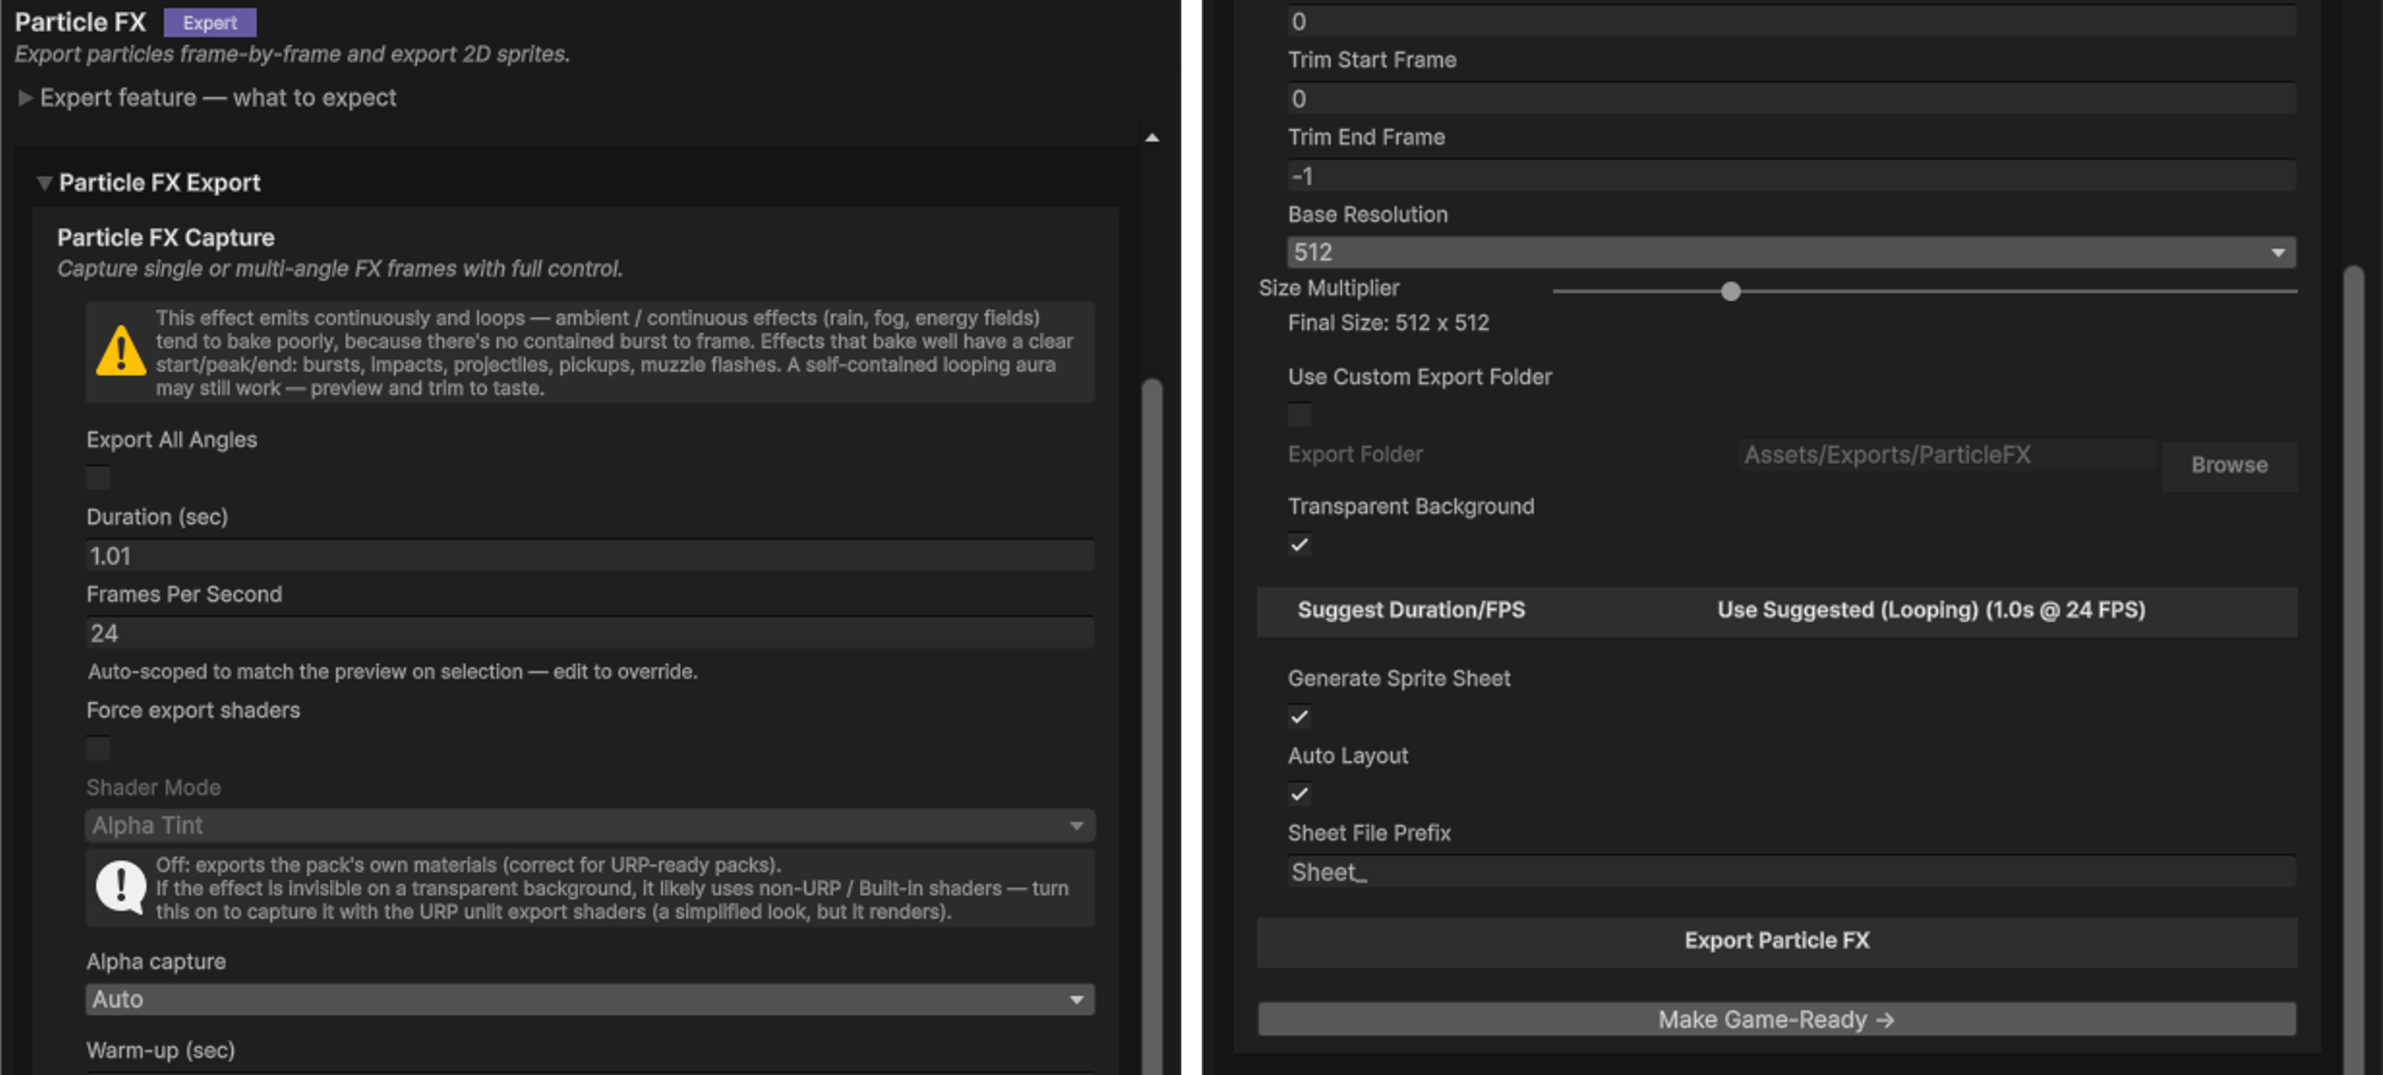
Task: Click the Duration (sec) field showing 1.01
Action: coord(590,556)
